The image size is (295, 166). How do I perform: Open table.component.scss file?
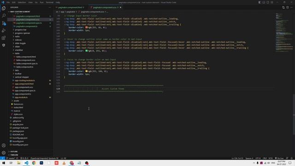[26, 60]
